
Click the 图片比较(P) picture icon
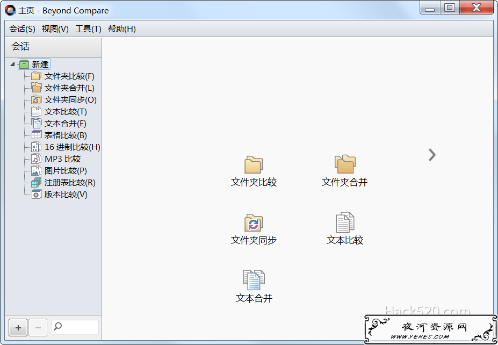tap(36, 170)
